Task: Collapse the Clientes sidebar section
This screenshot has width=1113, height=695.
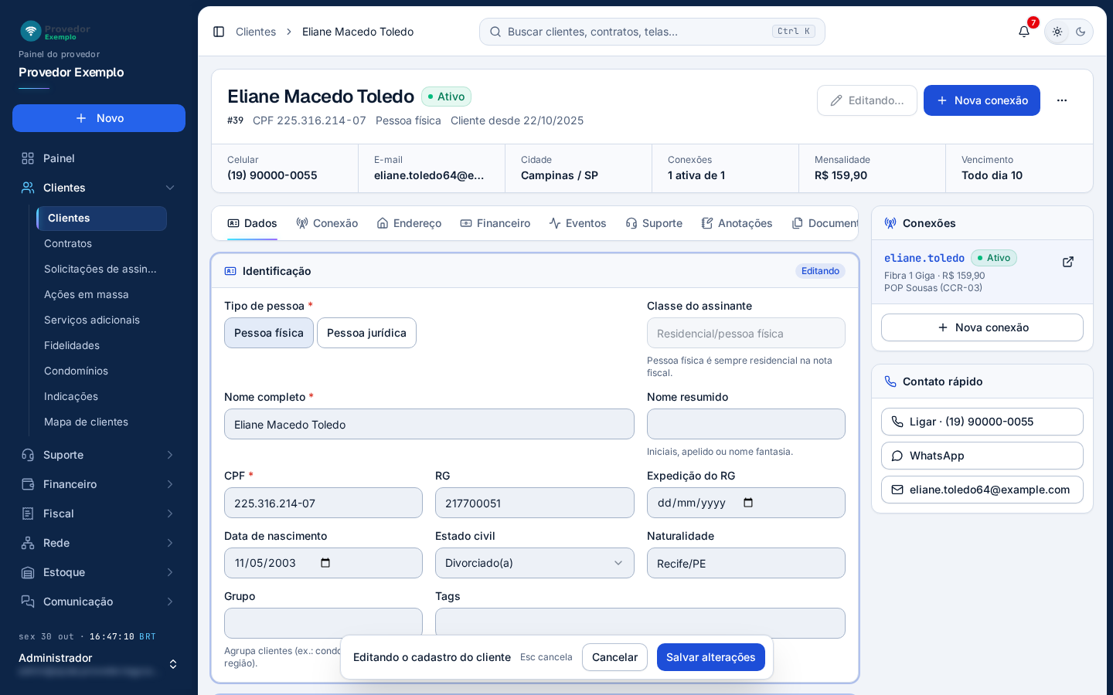Action: coord(170,188)
